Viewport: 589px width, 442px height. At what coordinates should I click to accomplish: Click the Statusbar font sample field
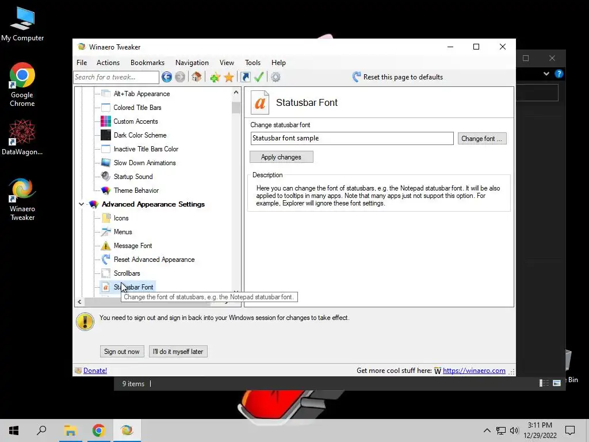pos(352,138)
